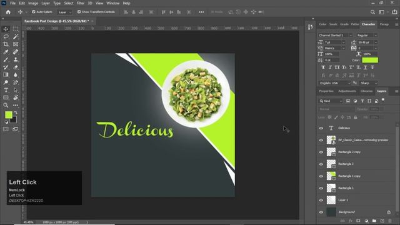
Task: Click the green foreground color swatch
Action: (8, 114)
